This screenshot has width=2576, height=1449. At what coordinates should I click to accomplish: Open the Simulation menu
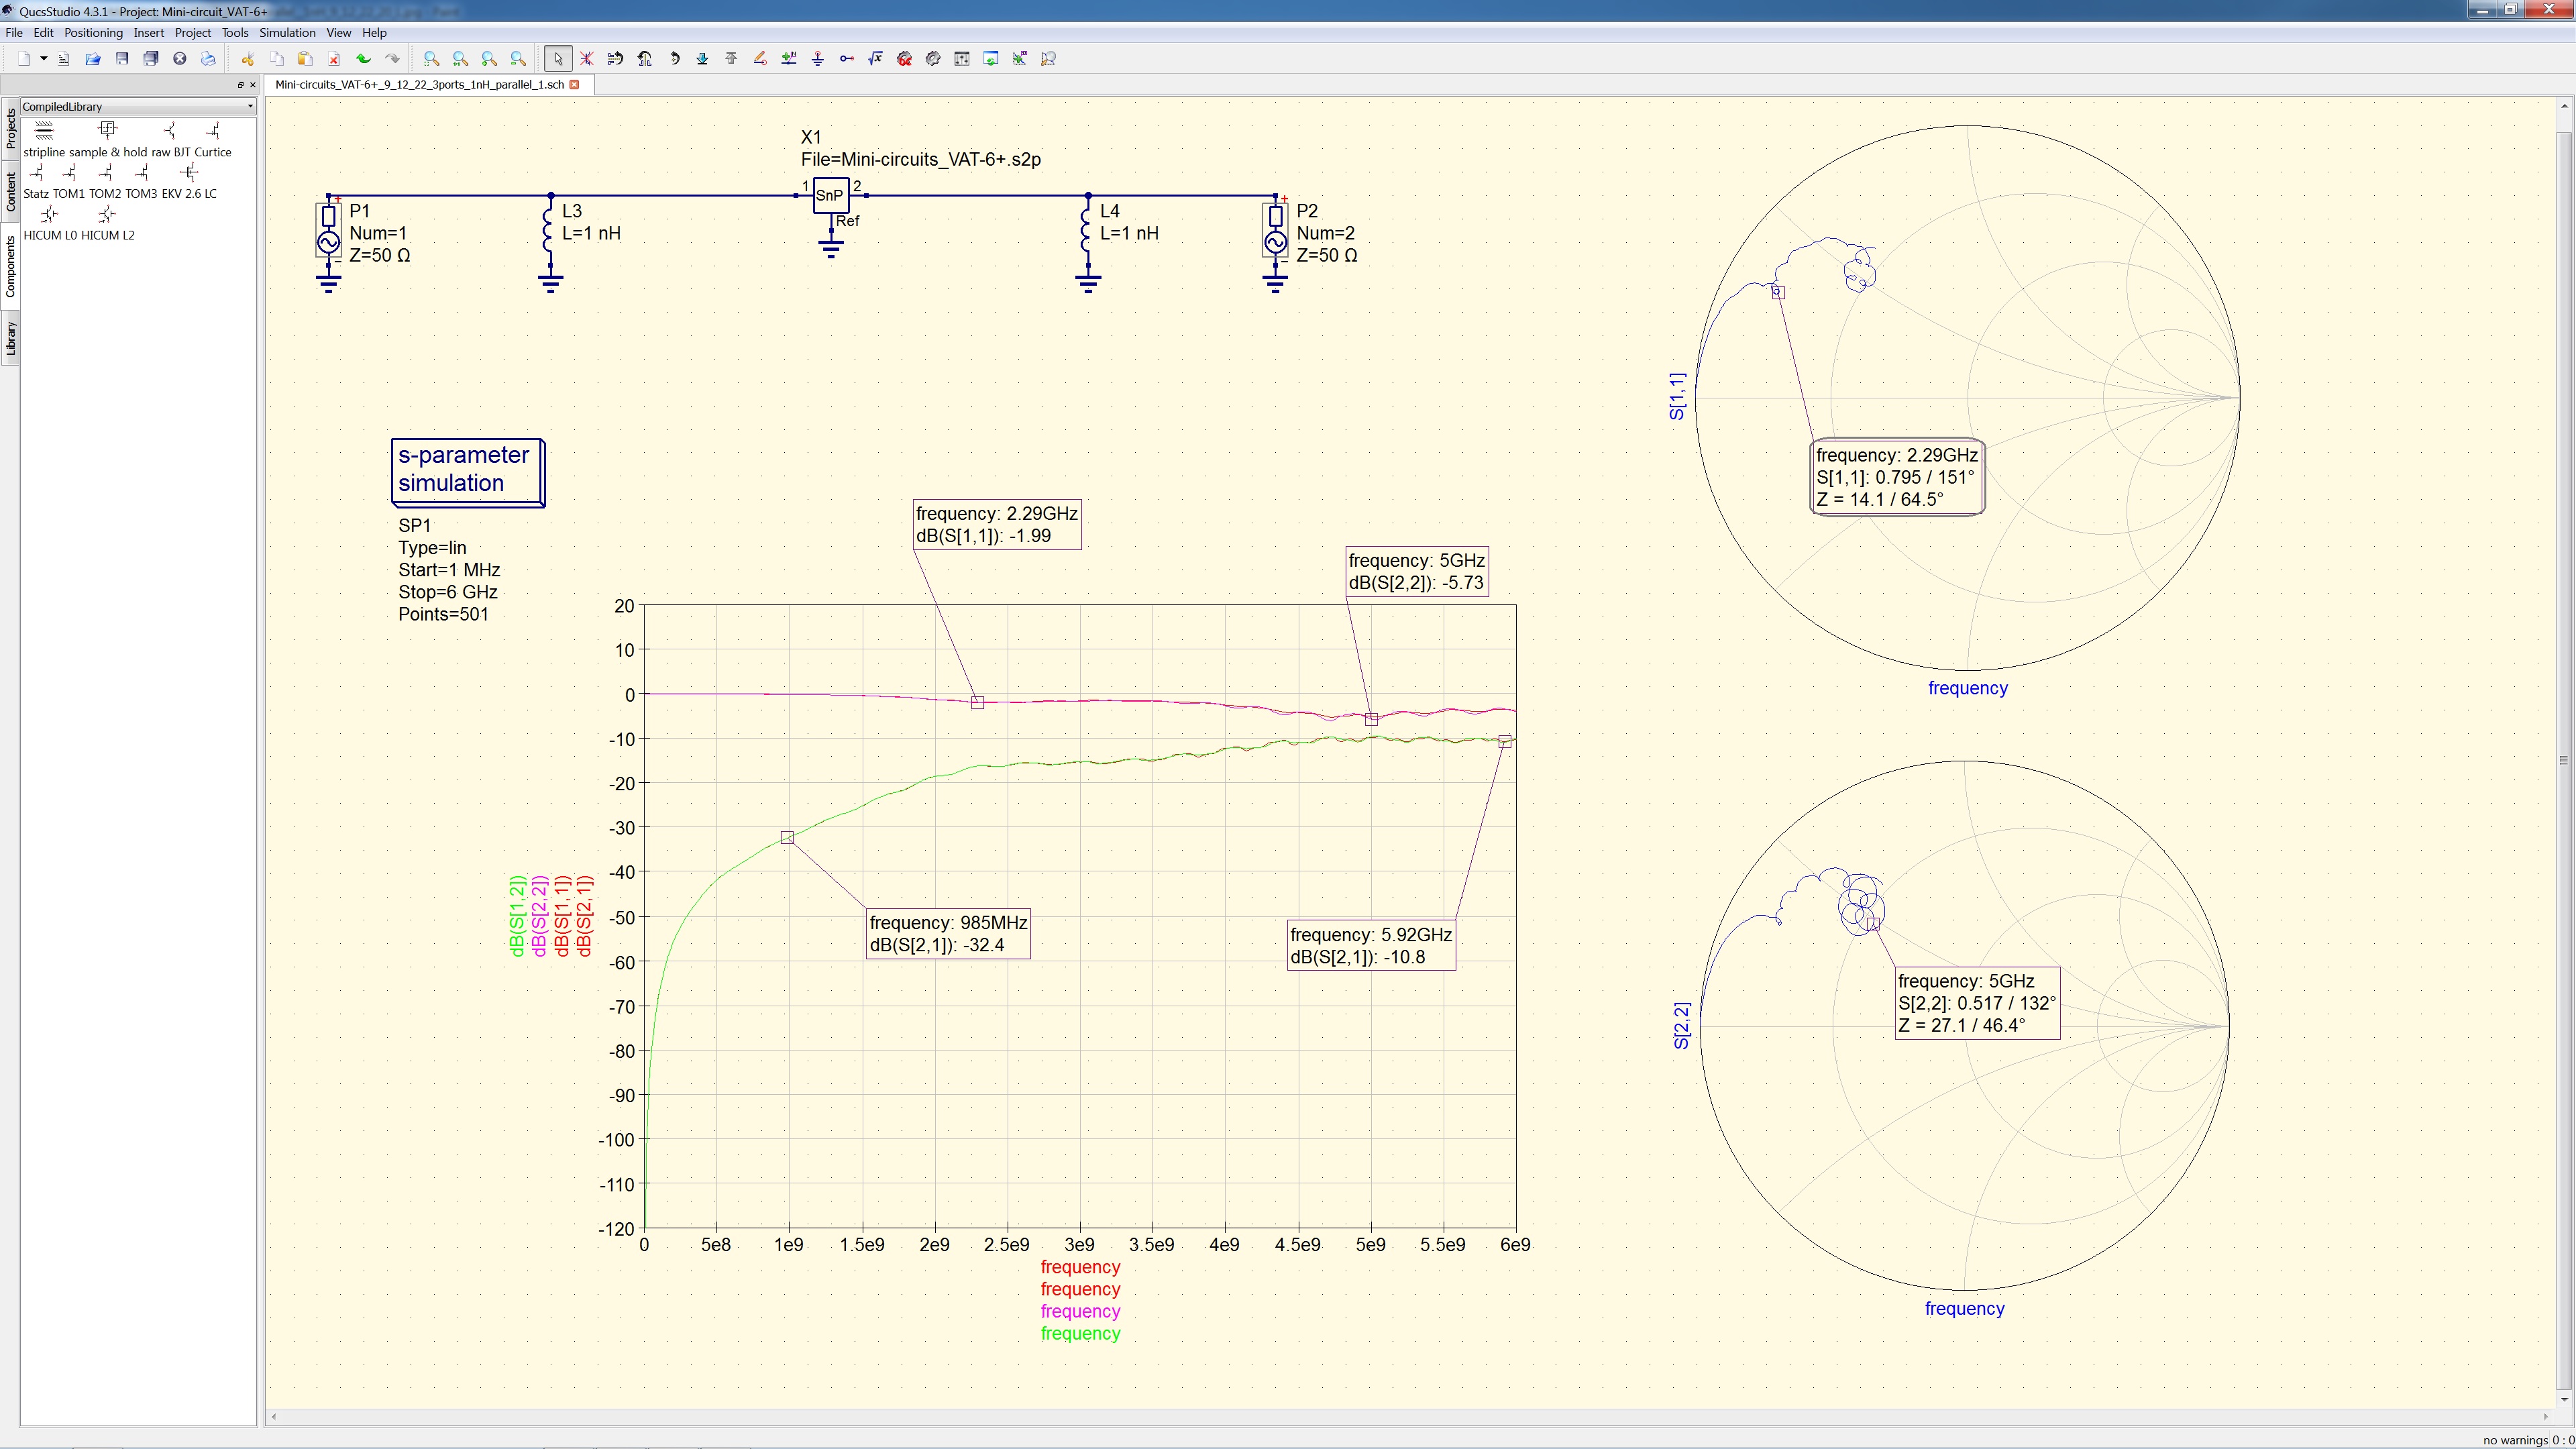287,33
